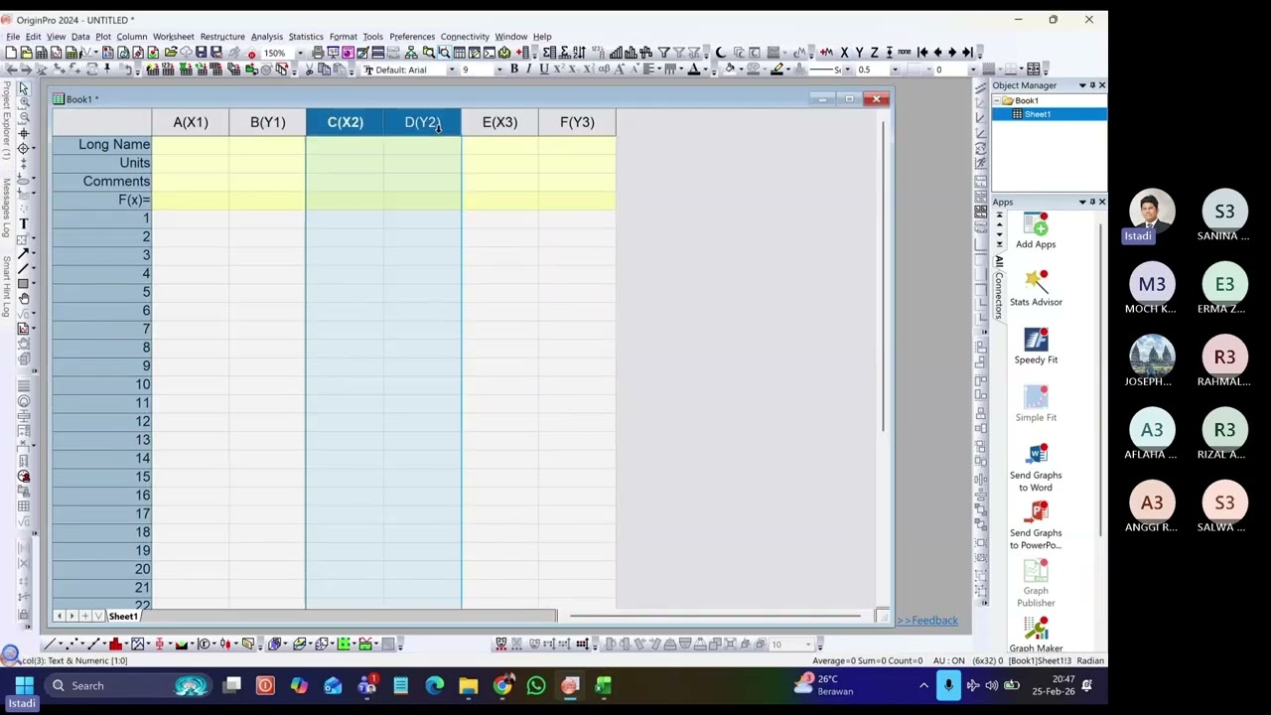Open the Statistics menu

306,37
